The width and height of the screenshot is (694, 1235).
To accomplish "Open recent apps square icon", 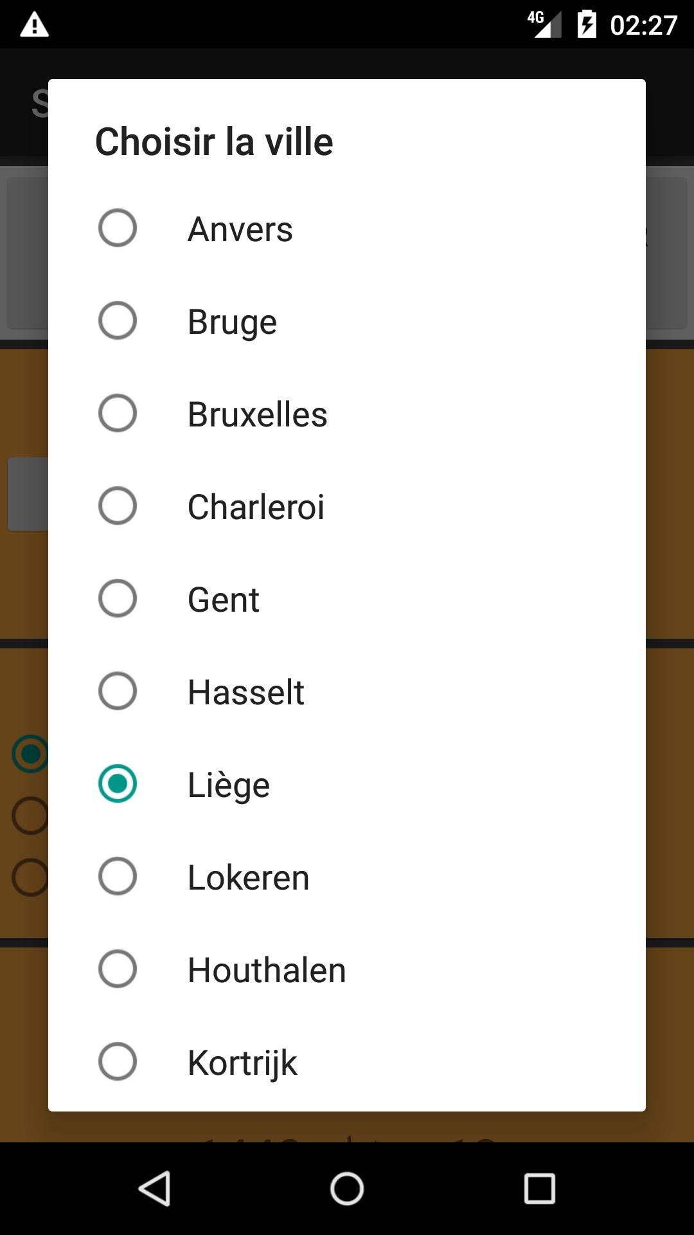I will 540,1188.
